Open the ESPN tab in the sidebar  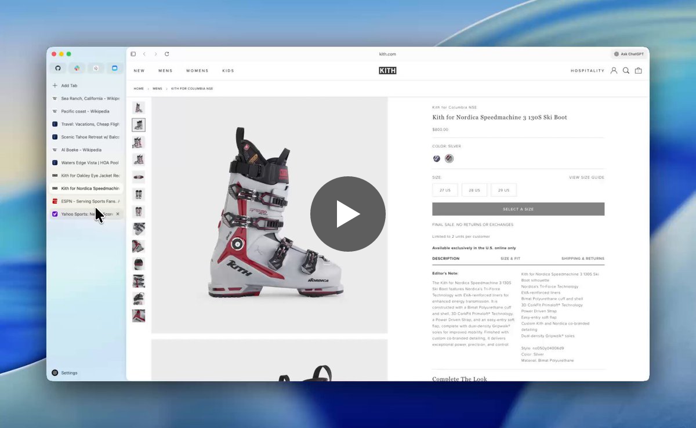pyautogui.click(x=86, y=201)
